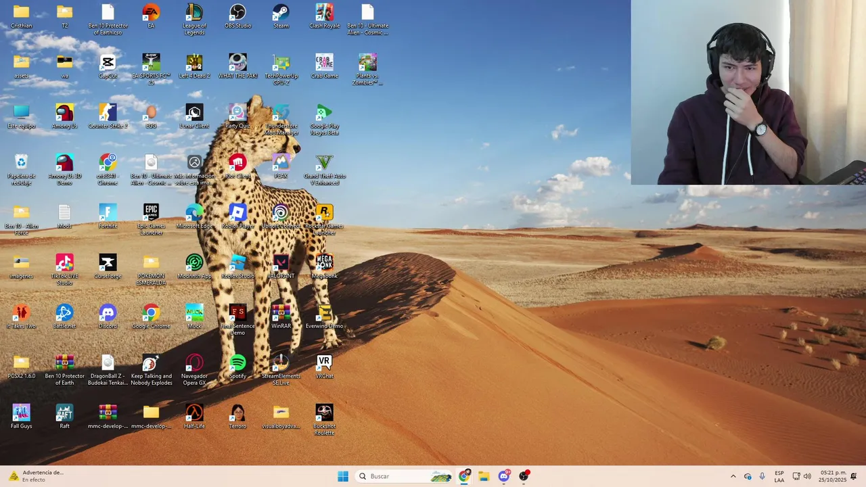Select the Muck game icon
The height and width of the screenshot is (487, 866).
pos(194,317)
